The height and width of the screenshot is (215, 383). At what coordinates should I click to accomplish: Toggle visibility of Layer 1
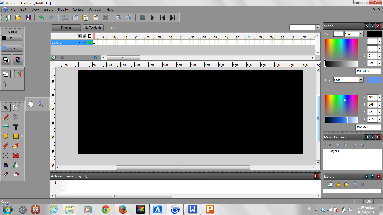click(x=80, y=43)
